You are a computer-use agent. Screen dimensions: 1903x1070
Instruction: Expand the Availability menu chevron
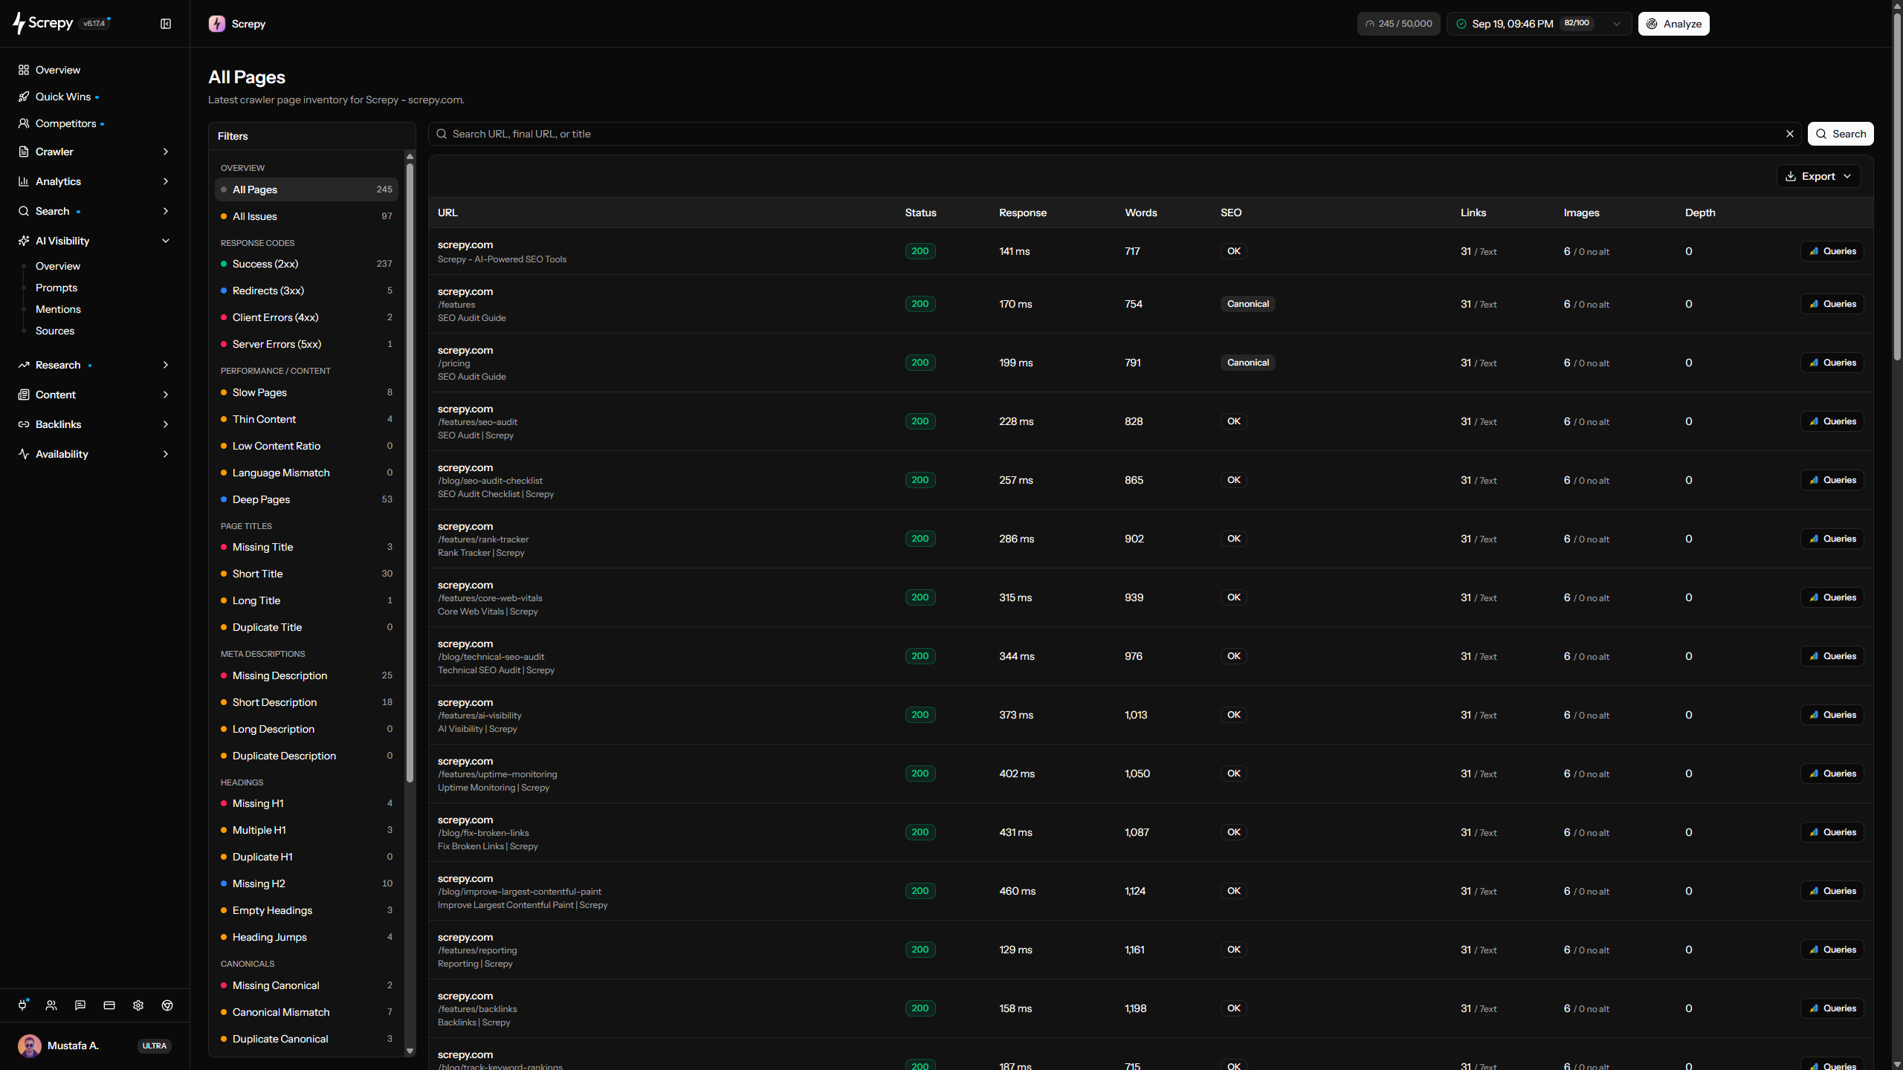pyautogui.click(x=166, y=454)
